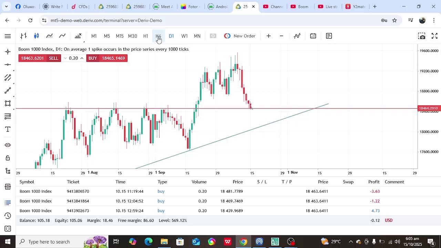The image size is (441, 248).
Task: Open Chrome from the taskbar
Action: (x=244, y=241)
